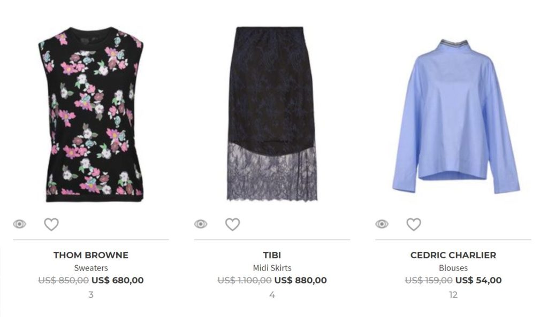Click the black lace Tibi skirt image
This screenshot has height=317, width=548.
(x=272, y=114)
